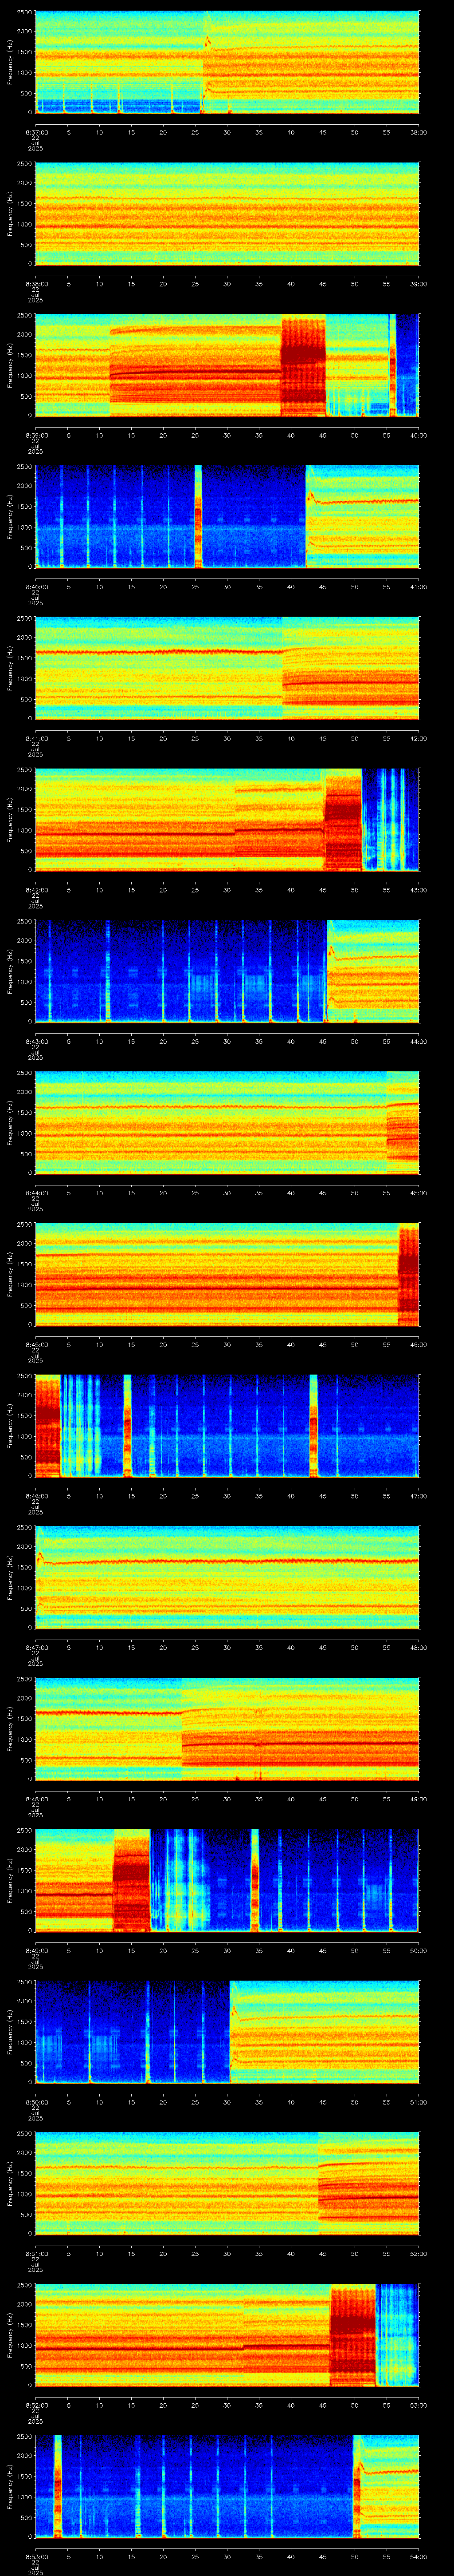Click the '8:53:00' start time label
This screenshot has height=2576, width=454.
click(36, 2556)
